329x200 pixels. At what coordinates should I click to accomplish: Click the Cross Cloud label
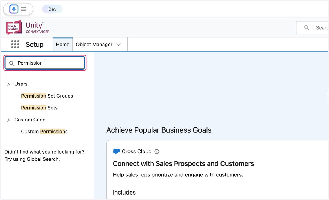point(137,151)
